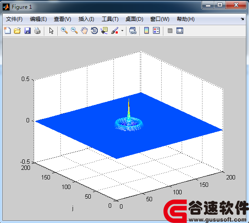Toggle the Data Cursor tool
The width and height of the screenshot is (249, 223).
[104, 30]
